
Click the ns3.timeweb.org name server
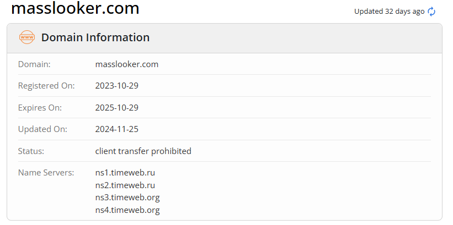click(x=127, y=197)
